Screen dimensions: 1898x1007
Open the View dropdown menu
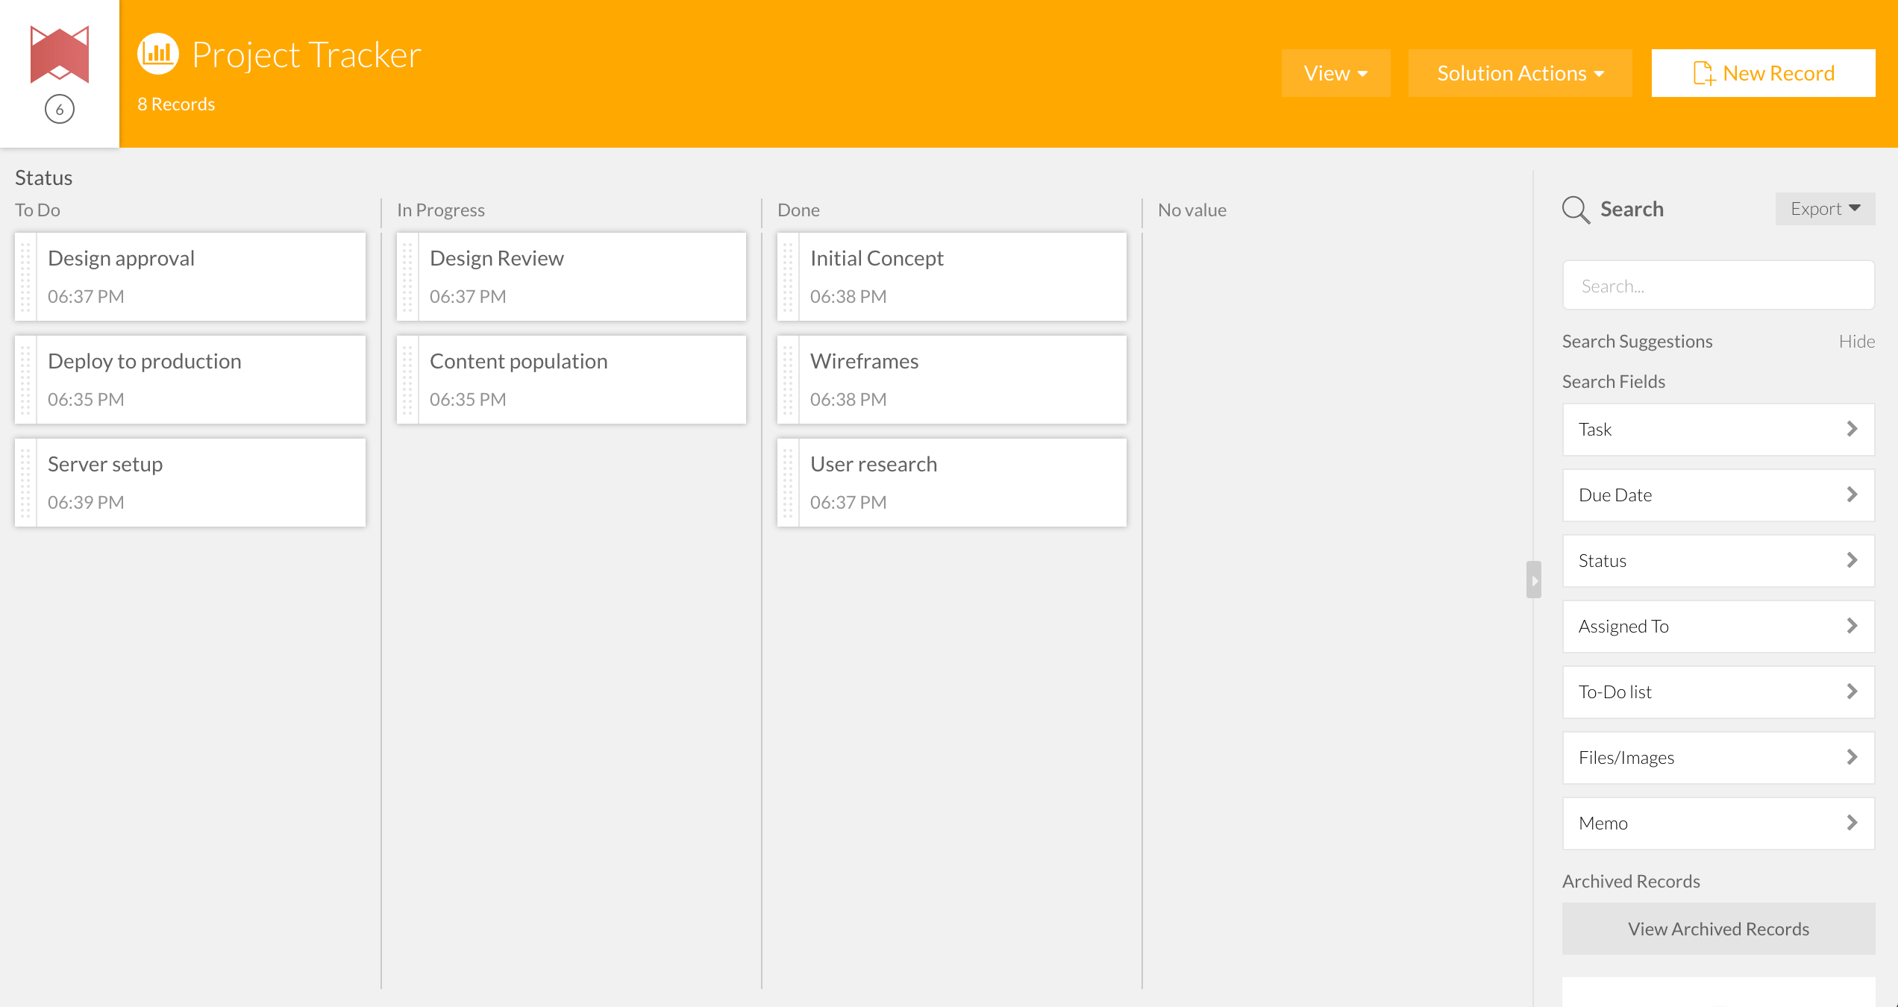[1335, 73]
